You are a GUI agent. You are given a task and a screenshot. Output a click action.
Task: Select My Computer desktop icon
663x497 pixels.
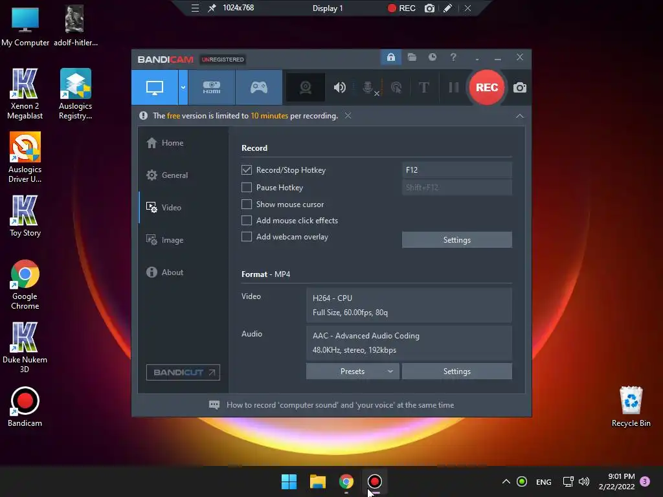point(25,26)
